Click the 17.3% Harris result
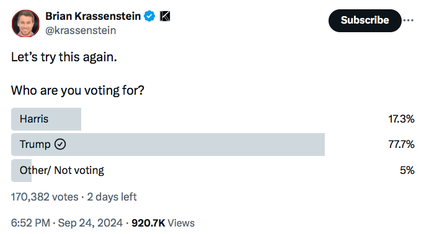 401,119
